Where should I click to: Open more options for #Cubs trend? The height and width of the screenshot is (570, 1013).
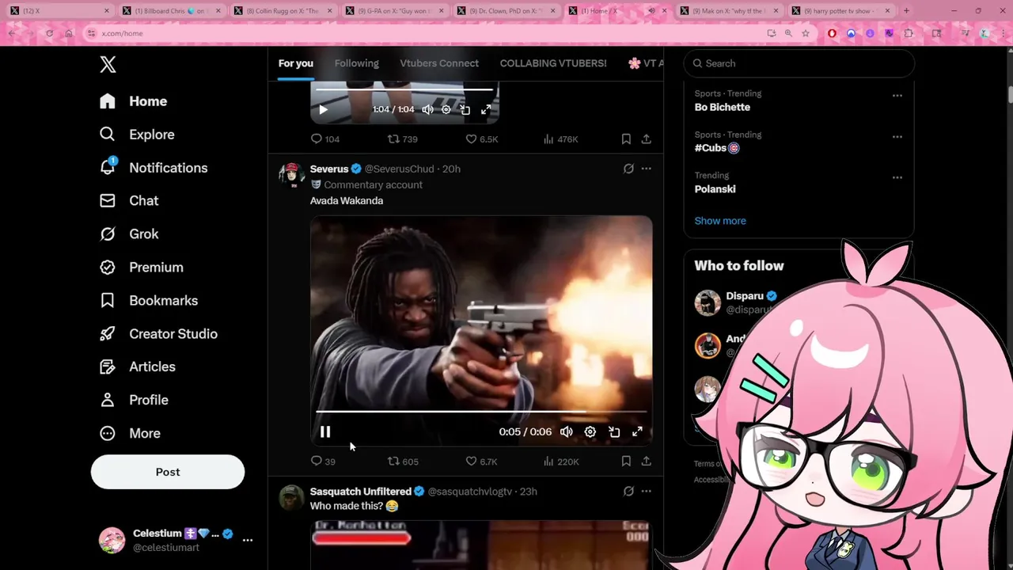(x=897, y=137)
